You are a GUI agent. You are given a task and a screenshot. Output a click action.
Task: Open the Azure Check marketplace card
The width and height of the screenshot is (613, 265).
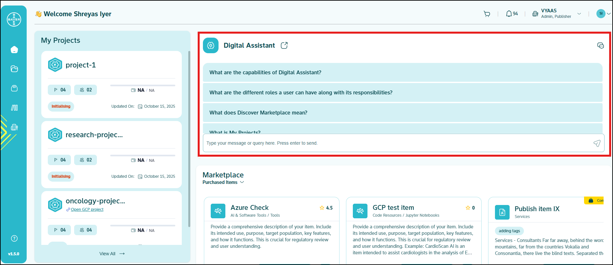click(250, 208)
